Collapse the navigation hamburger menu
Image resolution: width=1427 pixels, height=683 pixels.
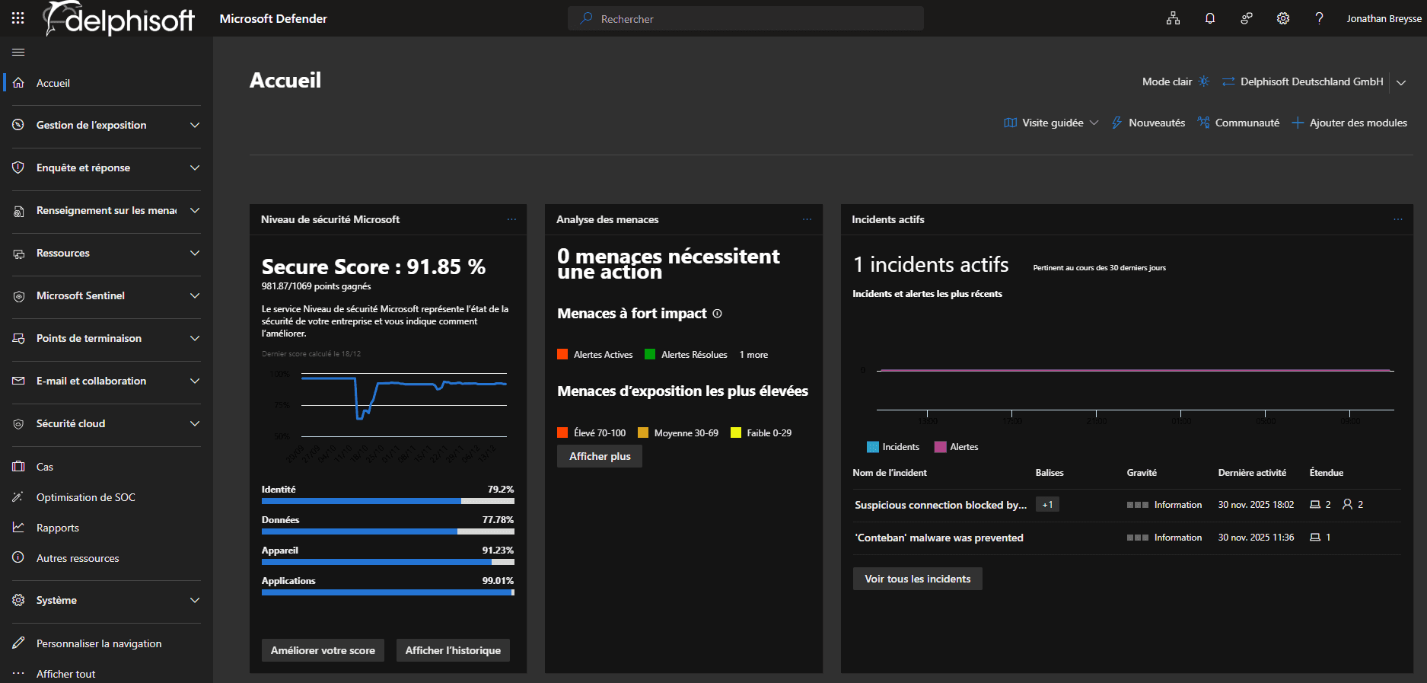pos(18,53)
